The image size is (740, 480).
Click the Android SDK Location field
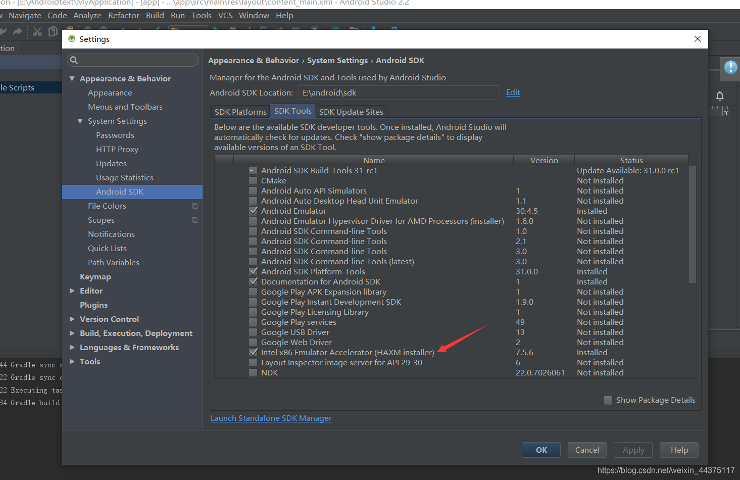[x=399, y=93]
